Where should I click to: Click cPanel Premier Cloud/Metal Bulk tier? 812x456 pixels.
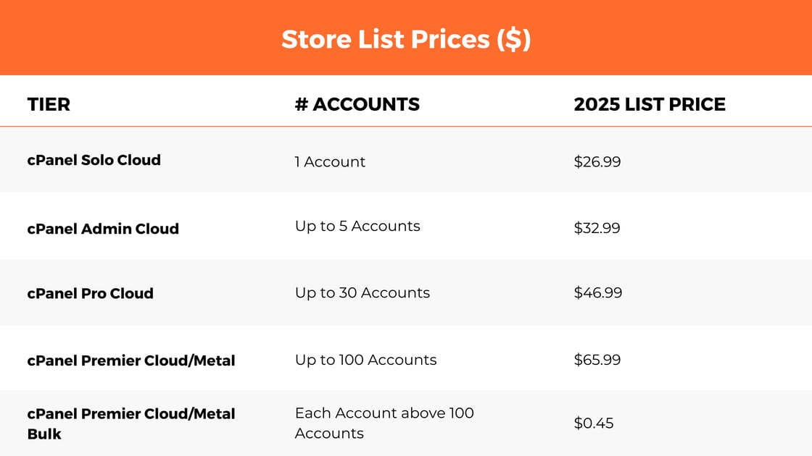pyautogui.click(x=131, y=423)
